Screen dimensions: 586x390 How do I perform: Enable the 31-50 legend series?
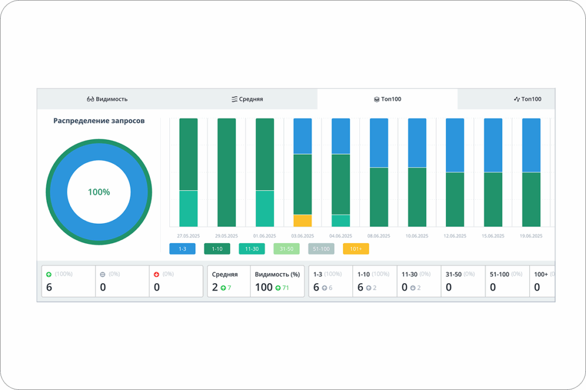287,249
